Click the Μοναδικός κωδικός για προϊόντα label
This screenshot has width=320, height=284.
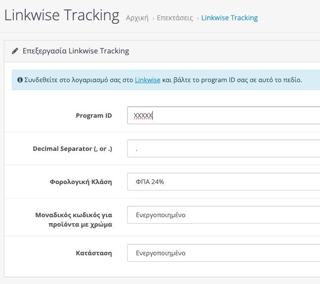[x=74, y=220]
